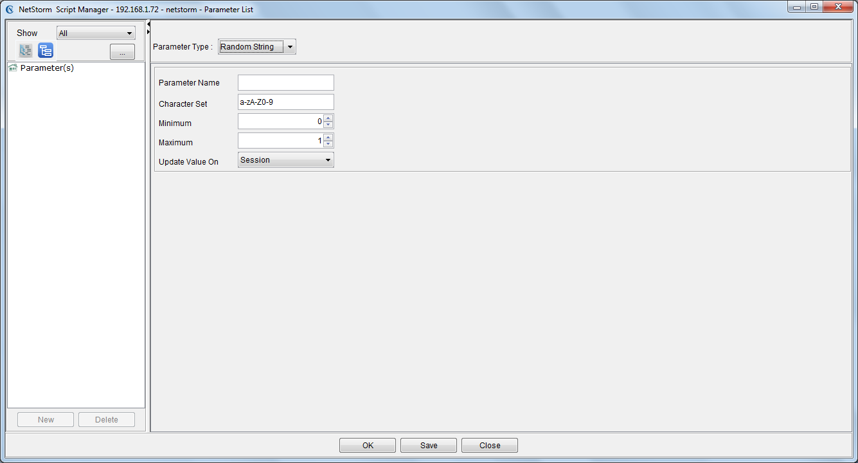Click the blue hierarchy view icon
The image size is (858, 463).
pos(46,51)
